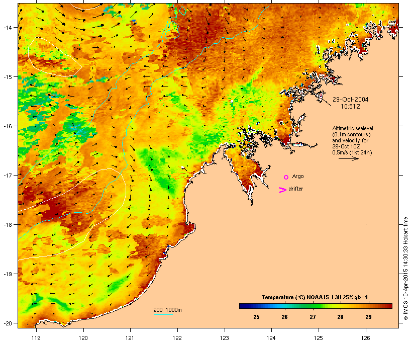Click the '119' longitude axis label
412x342 pixels.
tap(36, 338)
